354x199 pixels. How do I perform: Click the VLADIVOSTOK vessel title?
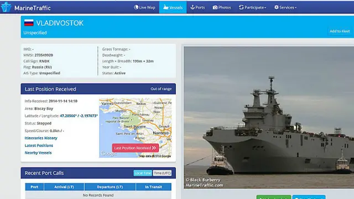click(x=60, y=23)
